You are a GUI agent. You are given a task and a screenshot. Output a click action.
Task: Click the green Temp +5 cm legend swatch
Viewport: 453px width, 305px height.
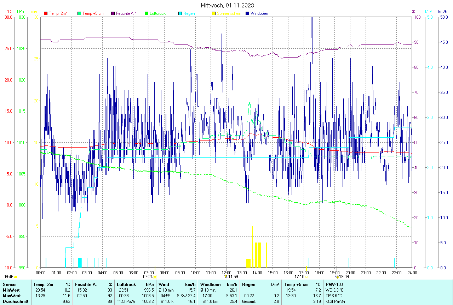tap(79, 13)
